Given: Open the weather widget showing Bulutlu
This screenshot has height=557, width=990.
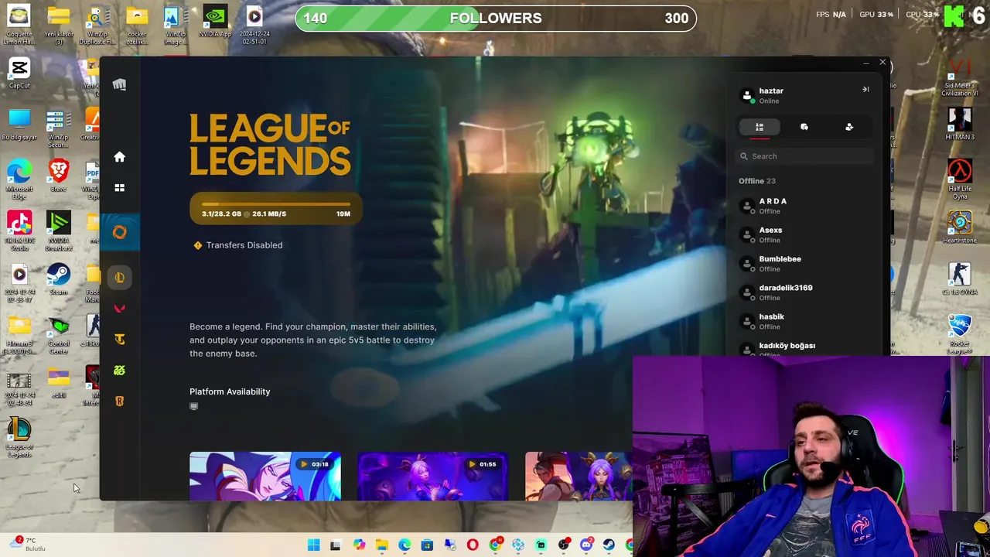Looking at the screenshot, I should click(29, 545).
